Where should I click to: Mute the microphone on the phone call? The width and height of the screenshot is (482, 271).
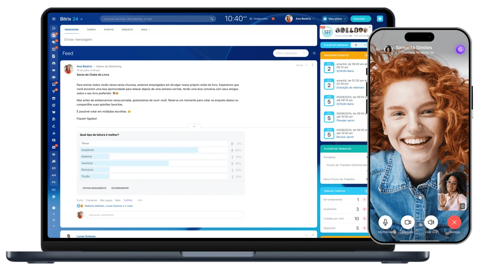click(x=385, y=222)
